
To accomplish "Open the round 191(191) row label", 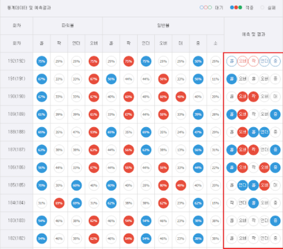I will click(17, 79).
